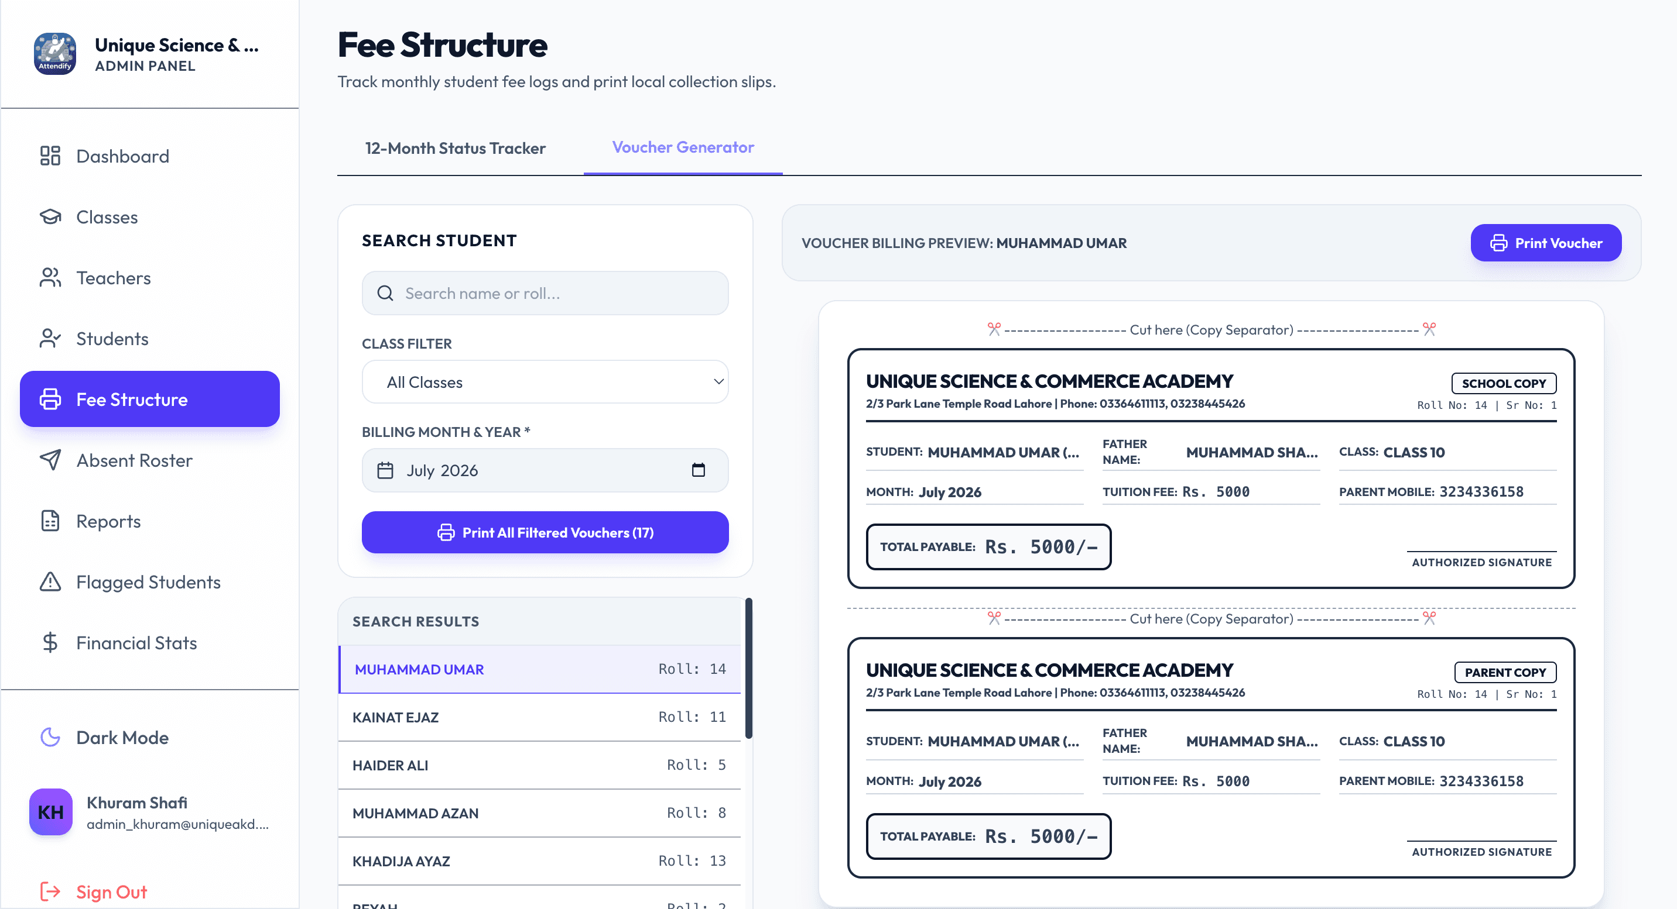Screen dimensions: 1677x909
Task: Select MUHAMMAD AZAN from search results
Action: coord(540,812)
